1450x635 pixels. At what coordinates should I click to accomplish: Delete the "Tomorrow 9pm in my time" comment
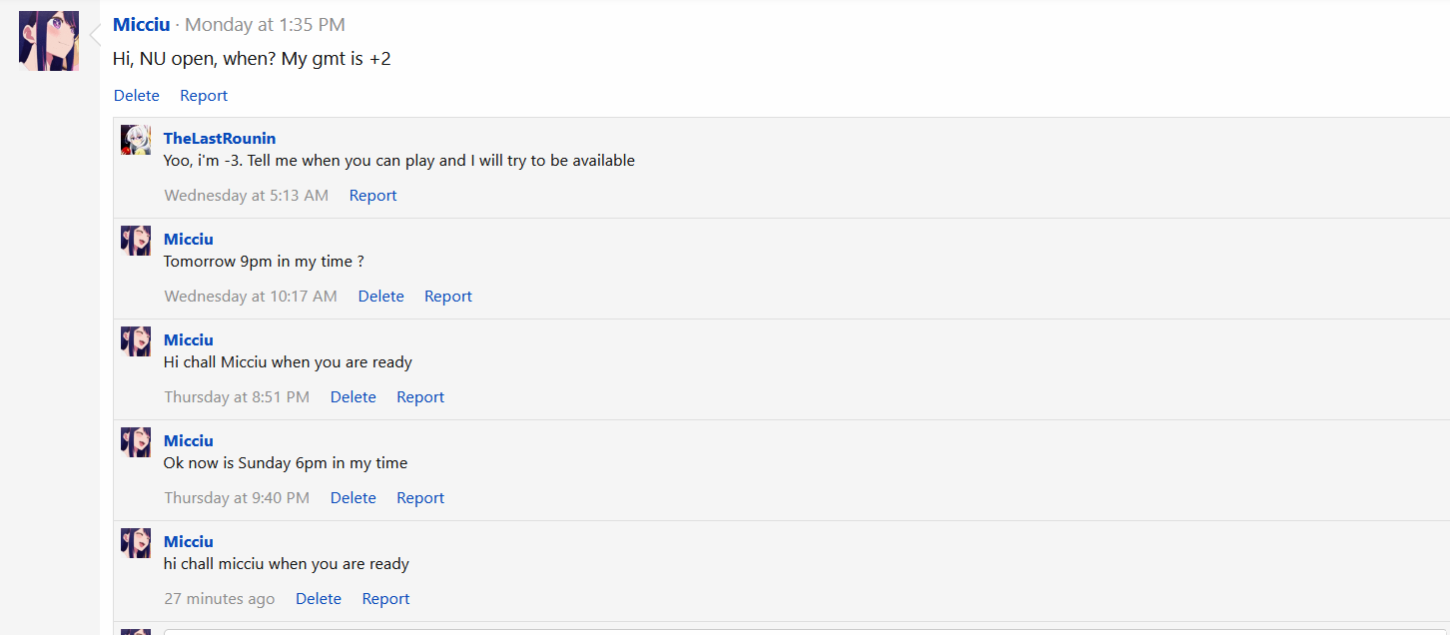pyautogui.click(x=380, y=297)
